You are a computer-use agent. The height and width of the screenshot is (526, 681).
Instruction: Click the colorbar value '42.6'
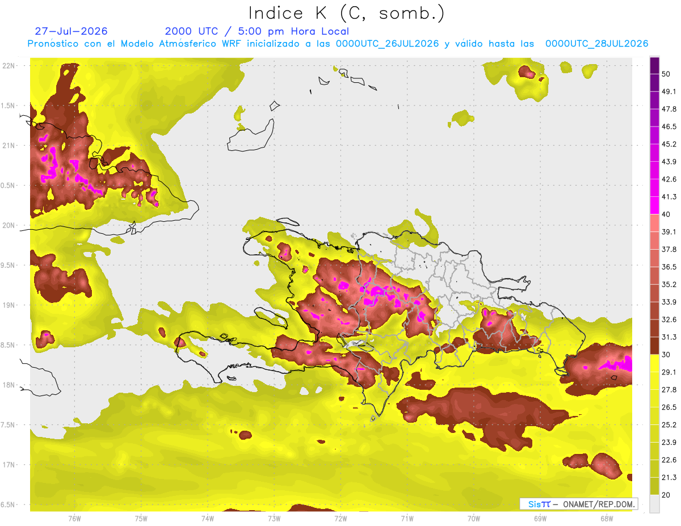coord(669,179)
